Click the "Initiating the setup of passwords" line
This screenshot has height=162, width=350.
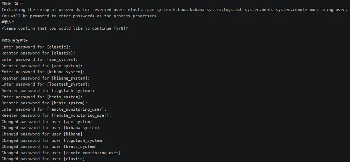coord(174,10)
